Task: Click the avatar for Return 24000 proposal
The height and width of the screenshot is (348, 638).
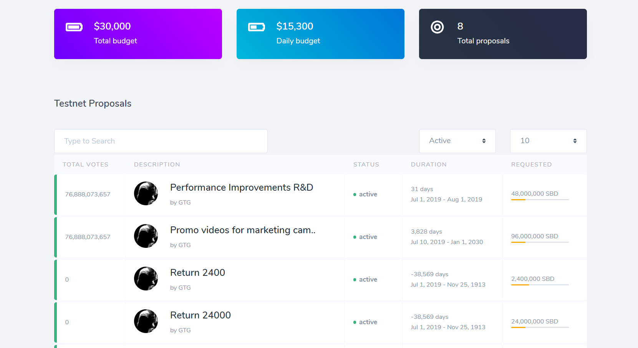Action: (x=146, y=321)
